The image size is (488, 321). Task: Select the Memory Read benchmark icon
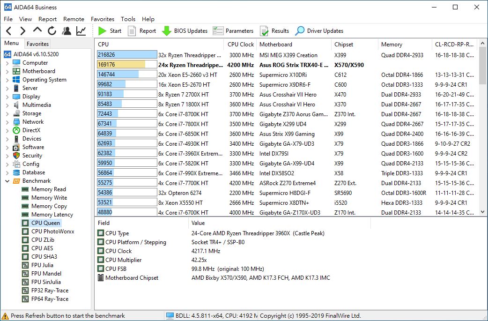coord(25,189)
